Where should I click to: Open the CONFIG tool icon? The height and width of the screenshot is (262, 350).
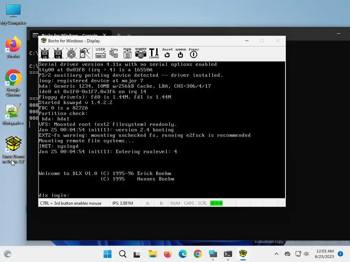tap(154, 53)
